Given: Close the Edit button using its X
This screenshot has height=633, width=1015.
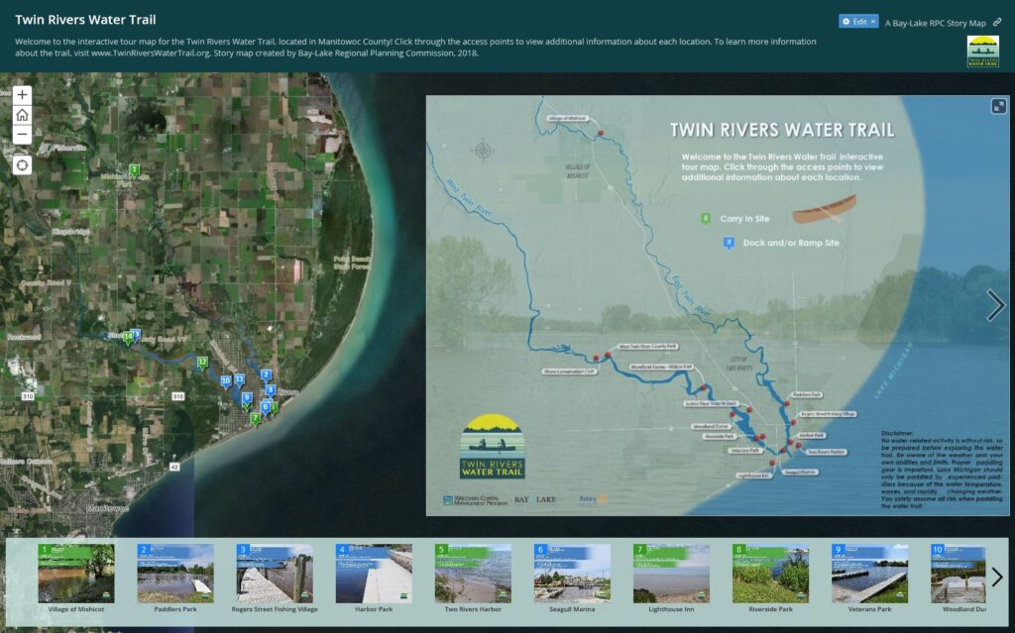Looking at the screenshot, I should 873,21.
